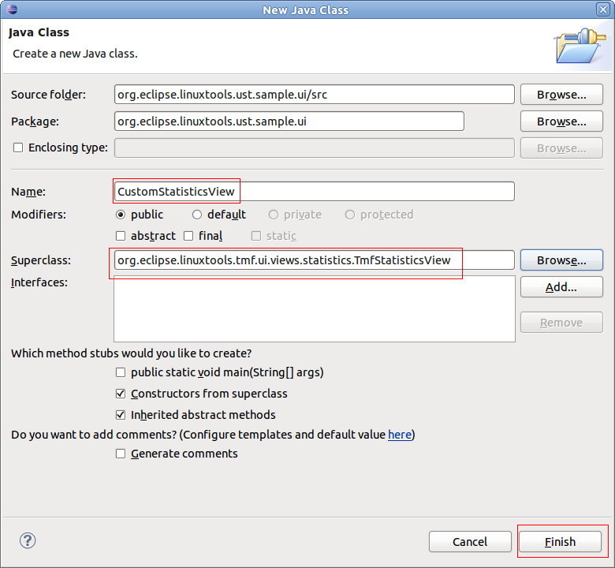Enable the abstract modifier checkbox

[121, 236]
